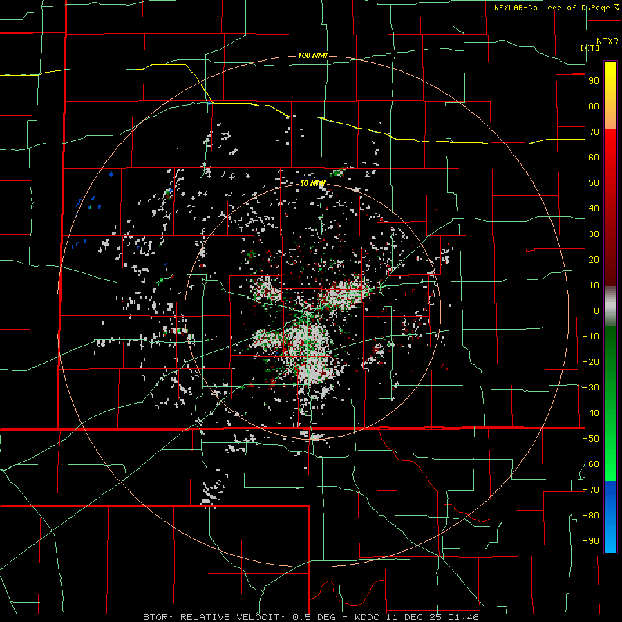This screenshot has height=622, width=622.
Task: Select the 70 value on the velocity scale
Action: 594,132
